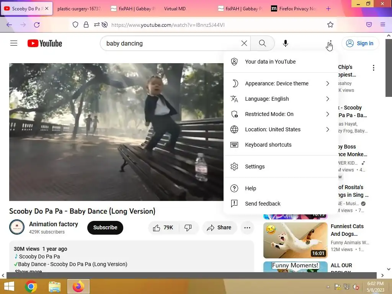Open Settings from the menu

(x=281, y=167)
